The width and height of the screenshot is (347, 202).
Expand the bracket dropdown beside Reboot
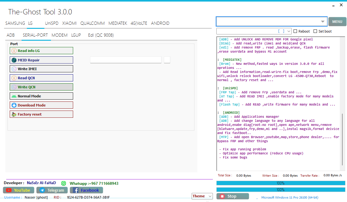(x=289, y=31)
